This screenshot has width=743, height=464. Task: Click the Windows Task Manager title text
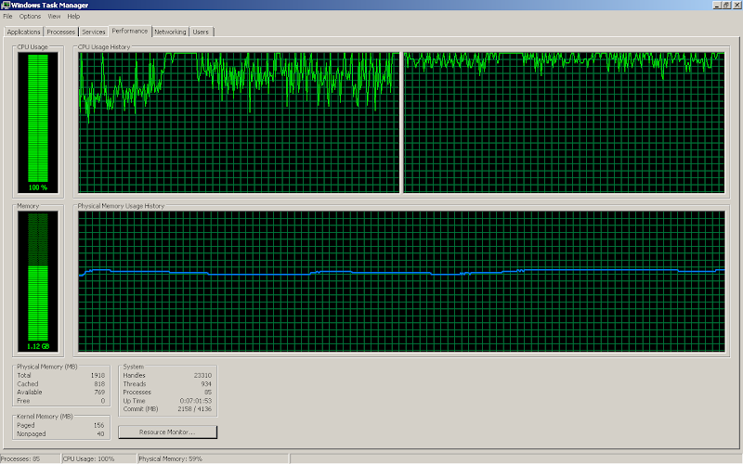click(x=49, y=6)
